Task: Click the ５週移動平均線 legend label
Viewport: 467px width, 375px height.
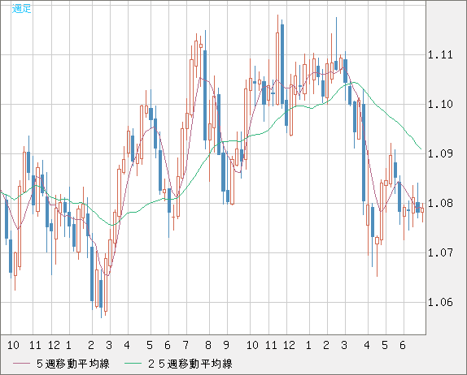Action: click(x=73, y=364)
